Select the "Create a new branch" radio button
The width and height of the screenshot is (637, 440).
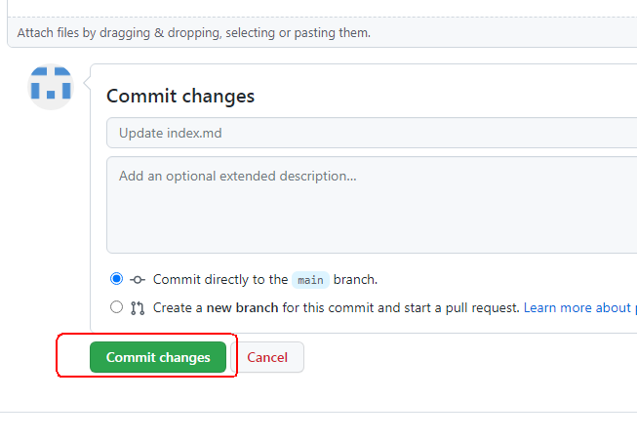[x=117, y=307]
